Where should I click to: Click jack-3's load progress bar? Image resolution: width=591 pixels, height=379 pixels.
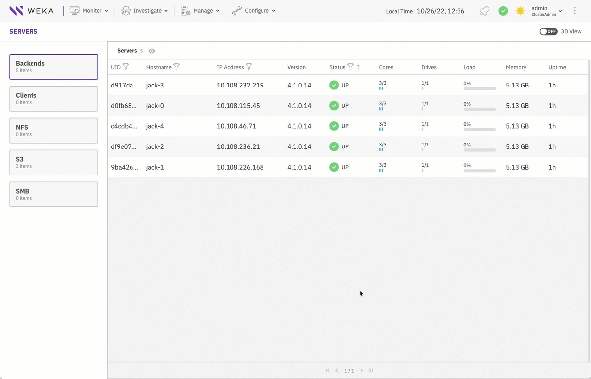(479, 88)
